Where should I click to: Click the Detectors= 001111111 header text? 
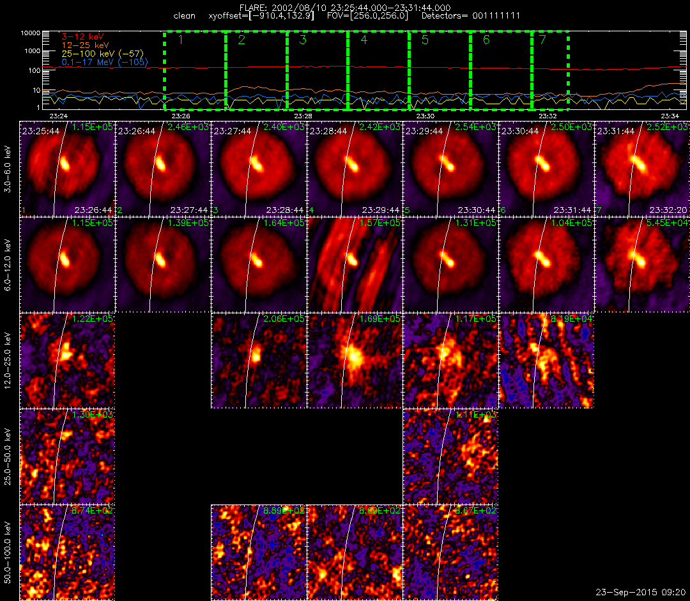click(x=471, y=16)
